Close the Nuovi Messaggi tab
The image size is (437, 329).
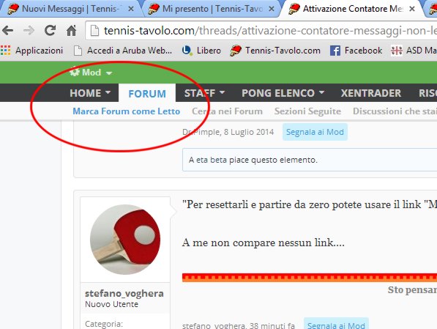click(x=130, y=9)
